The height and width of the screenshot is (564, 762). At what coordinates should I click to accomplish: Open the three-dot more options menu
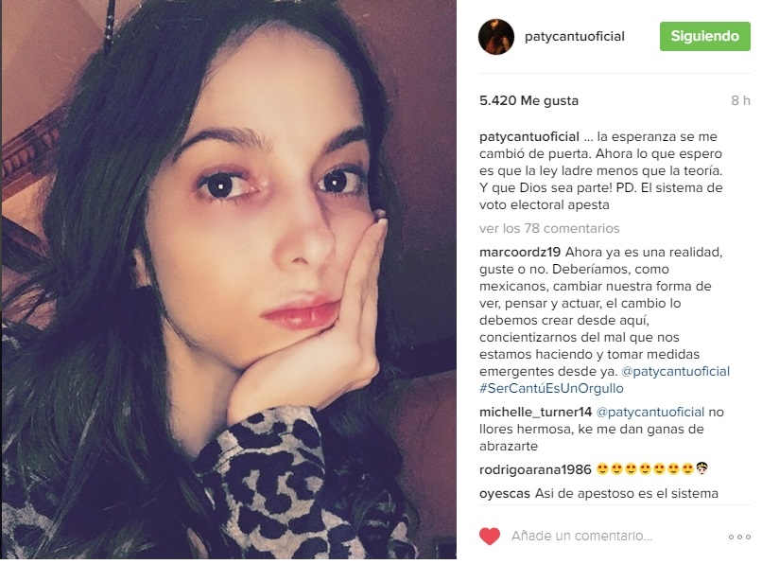pyautogui.click(x=739, y=537)
